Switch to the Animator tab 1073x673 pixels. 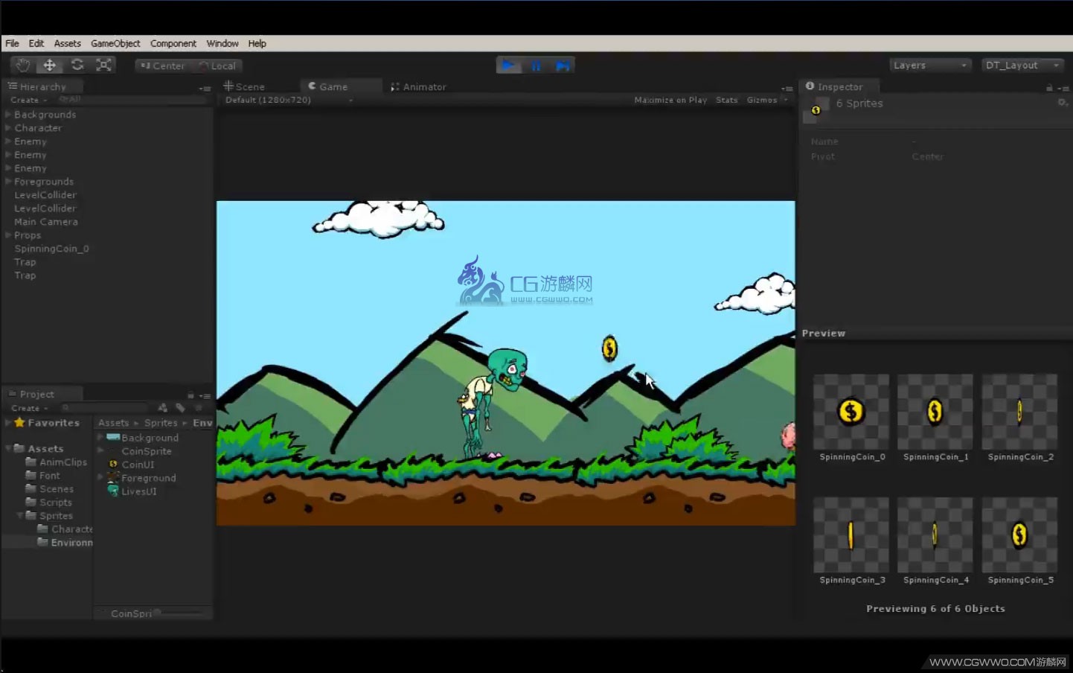click(418, 86)
